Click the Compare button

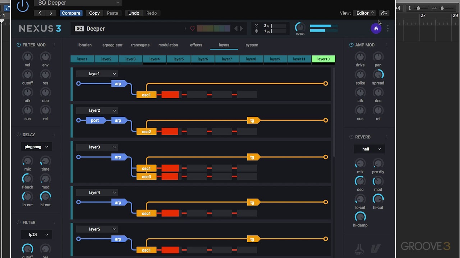point(71,13)
